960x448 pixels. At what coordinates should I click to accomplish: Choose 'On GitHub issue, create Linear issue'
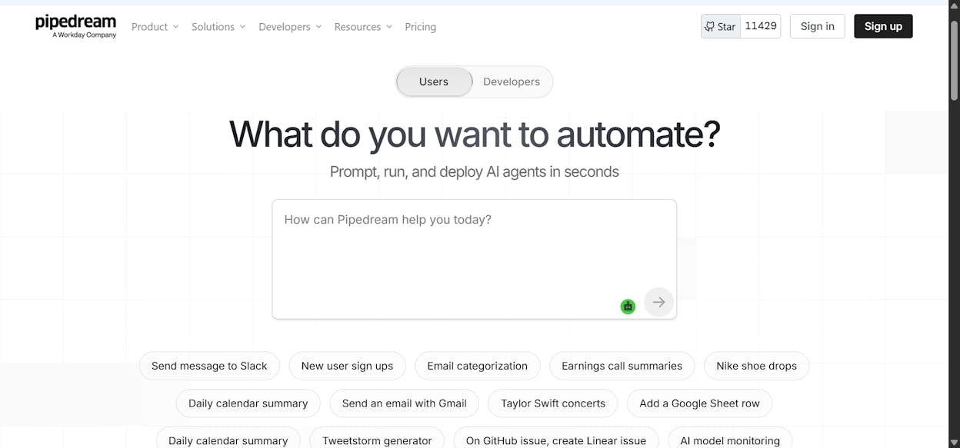[556, 440]
